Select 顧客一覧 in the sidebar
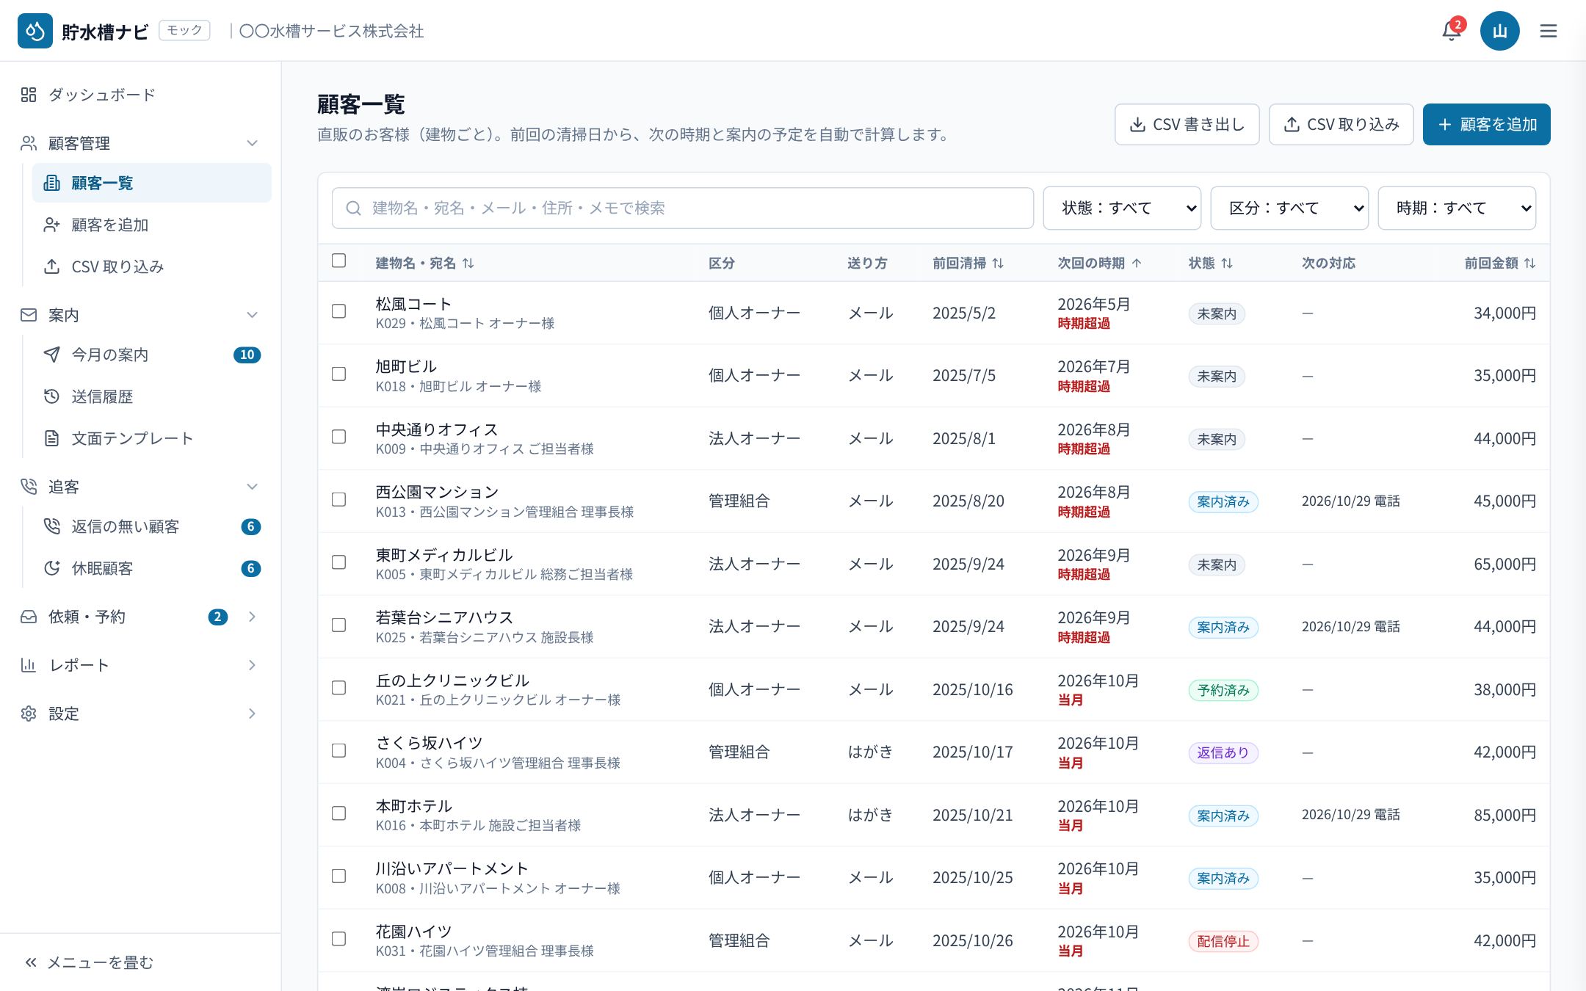 (151, 183)
